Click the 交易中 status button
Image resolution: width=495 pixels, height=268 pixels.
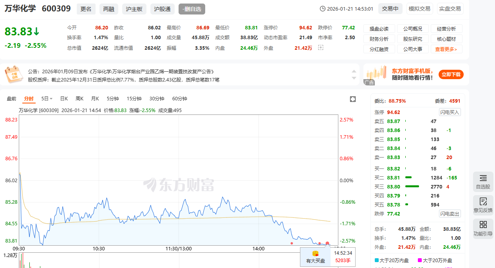pos(390,9)
